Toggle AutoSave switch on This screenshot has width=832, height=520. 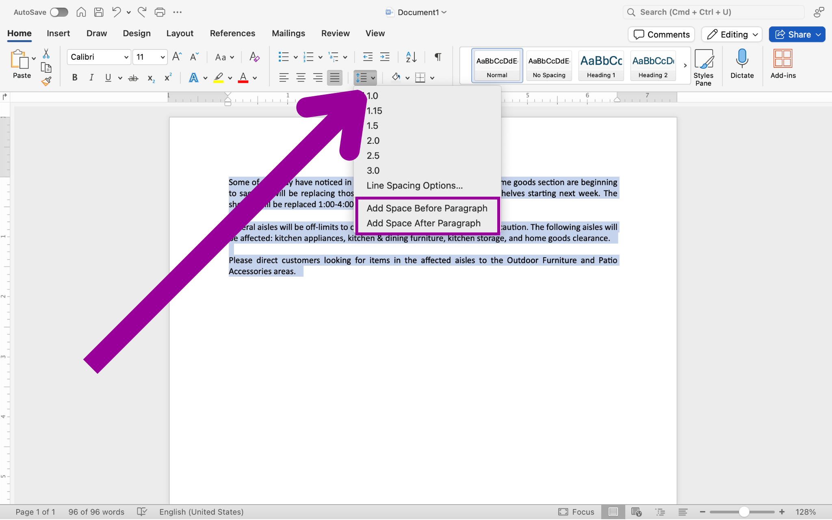coord(59,12)
